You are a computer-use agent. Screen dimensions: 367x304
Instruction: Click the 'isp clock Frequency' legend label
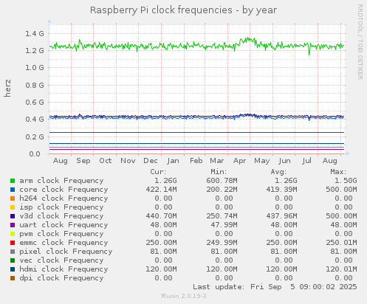click(61, 207)
